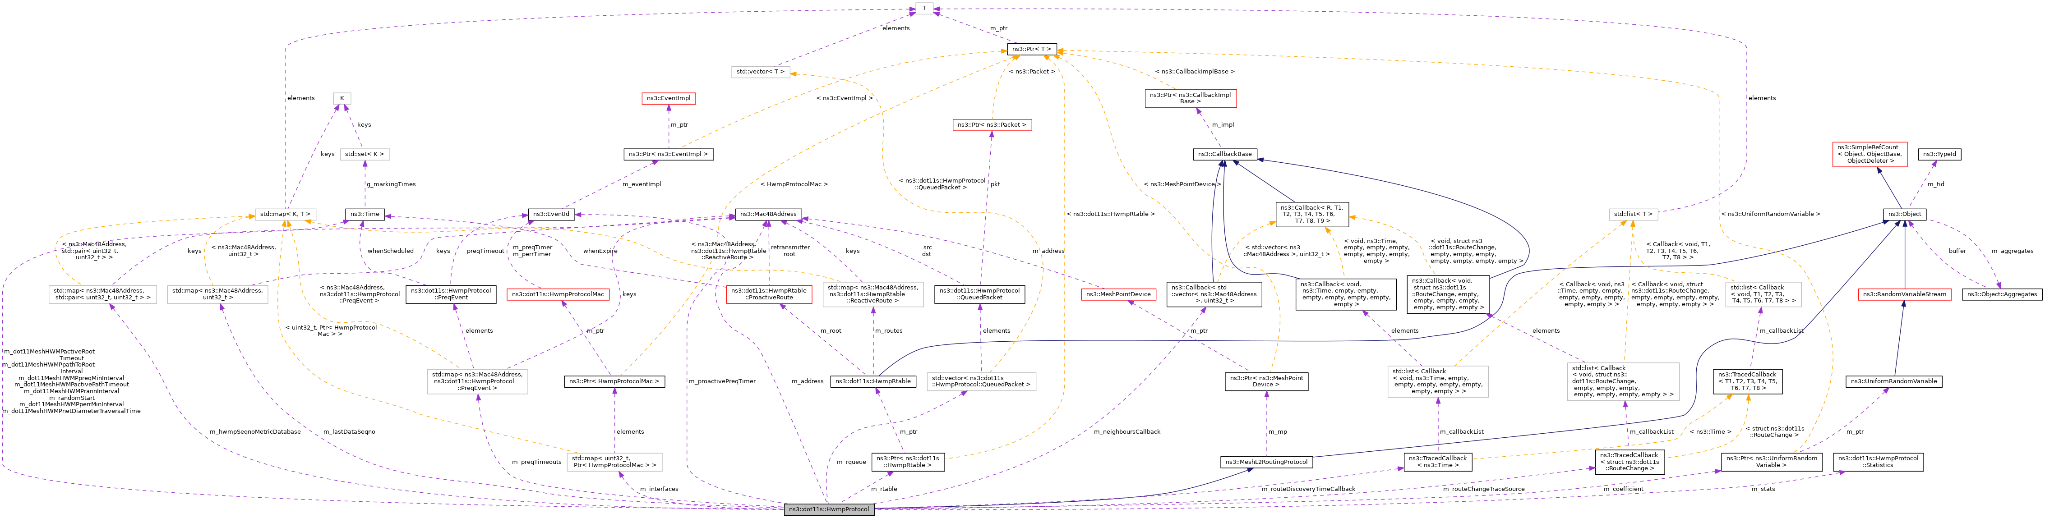Select the ns3::CallbackBase node
This screenshot has width=2045, height=518.
pos(1224,154)
